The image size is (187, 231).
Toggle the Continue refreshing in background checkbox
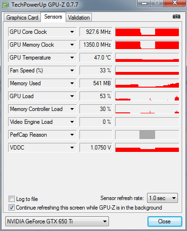(x=11, y=208)
